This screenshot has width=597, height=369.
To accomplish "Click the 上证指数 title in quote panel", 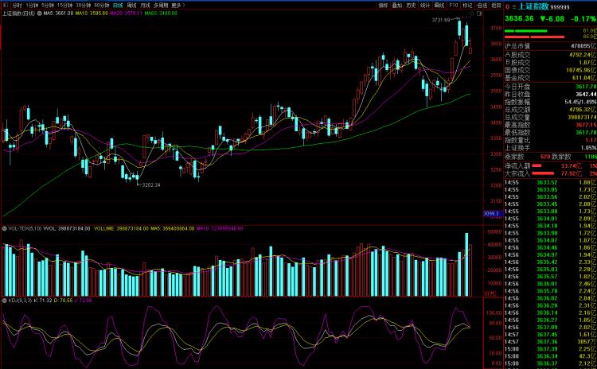I will click(x=533, y=6).
